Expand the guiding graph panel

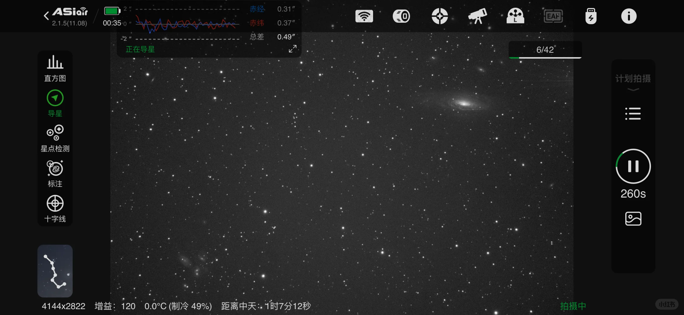tap(292, 49)
